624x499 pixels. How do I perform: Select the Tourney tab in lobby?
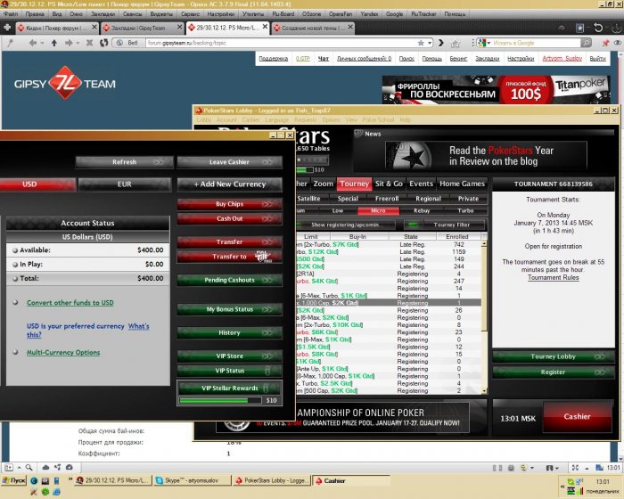354,184
